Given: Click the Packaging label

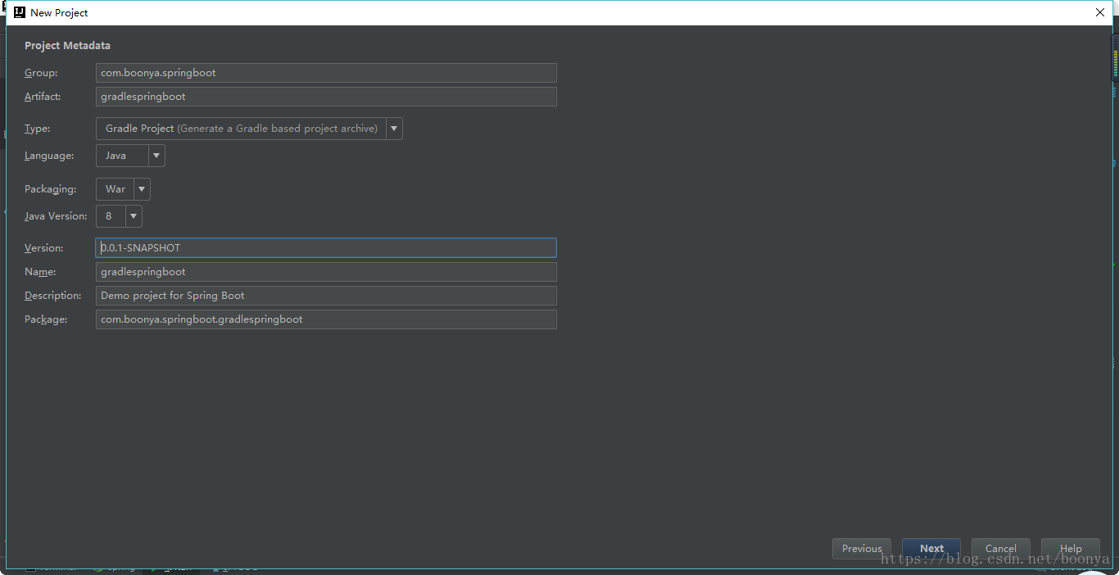Looking at the screenshot, I should point(50,189).
